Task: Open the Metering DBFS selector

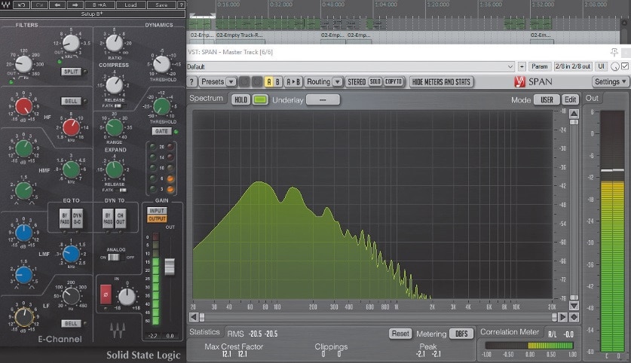Action: 461,334
